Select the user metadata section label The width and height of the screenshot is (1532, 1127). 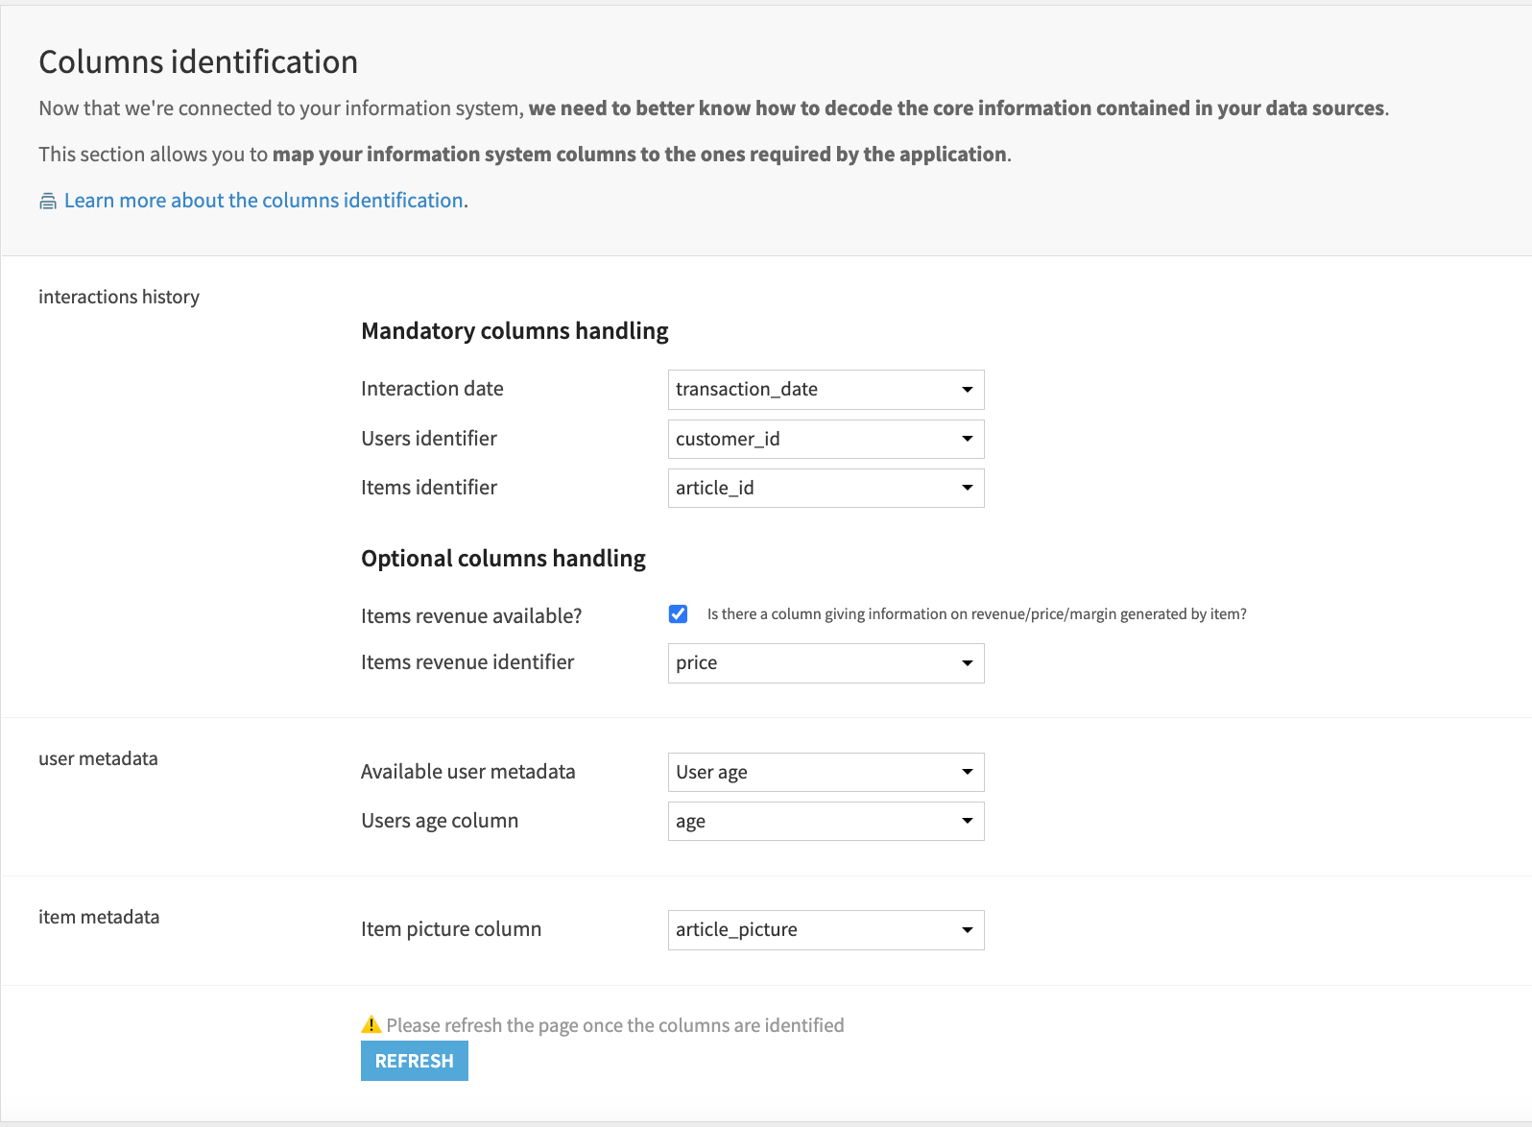coord(98,759)
